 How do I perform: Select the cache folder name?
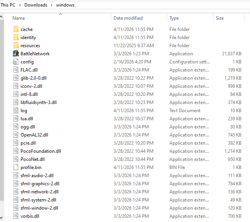click(x=27, y=29)
